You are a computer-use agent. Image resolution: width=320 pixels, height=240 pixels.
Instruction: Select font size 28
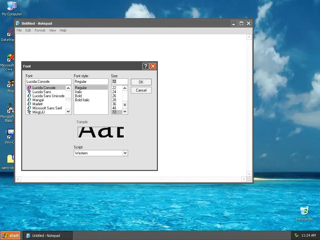click(117, 100)
